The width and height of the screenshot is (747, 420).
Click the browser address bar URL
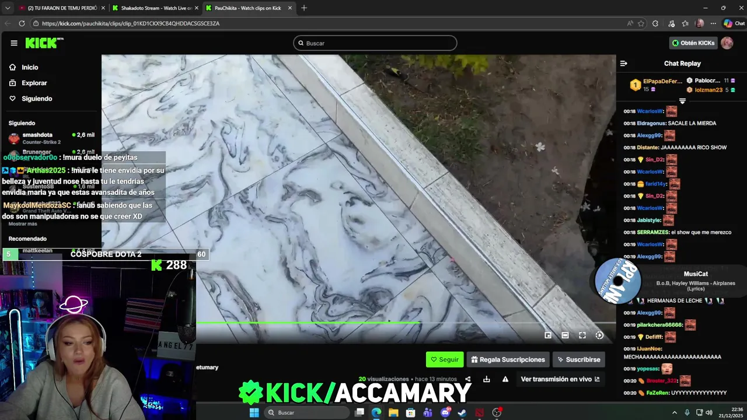pos(131,23)
